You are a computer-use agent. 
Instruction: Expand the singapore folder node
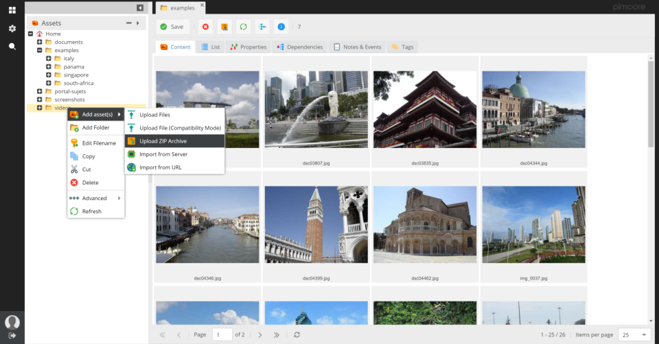(x=49, y=75)
